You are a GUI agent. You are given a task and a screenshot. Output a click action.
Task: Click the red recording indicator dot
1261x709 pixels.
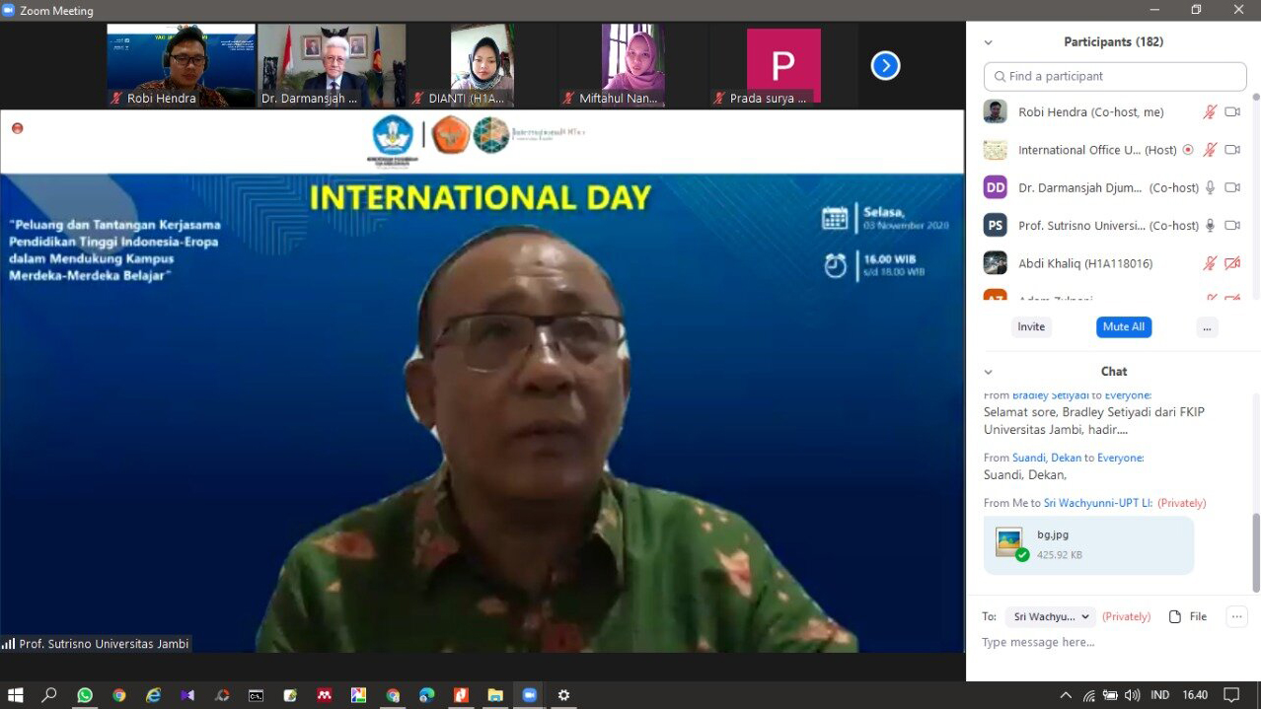click(17, 128)
